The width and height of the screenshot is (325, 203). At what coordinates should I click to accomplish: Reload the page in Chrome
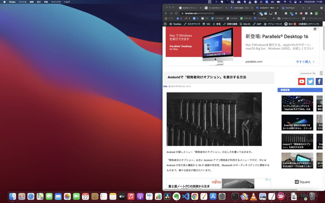[x=176, y=13]
